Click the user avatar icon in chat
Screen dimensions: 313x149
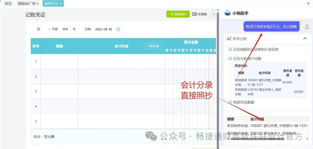307,26
